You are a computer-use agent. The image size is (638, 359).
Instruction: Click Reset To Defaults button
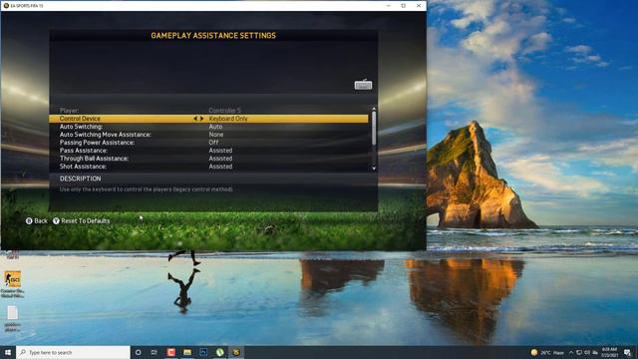coord(82,220)
